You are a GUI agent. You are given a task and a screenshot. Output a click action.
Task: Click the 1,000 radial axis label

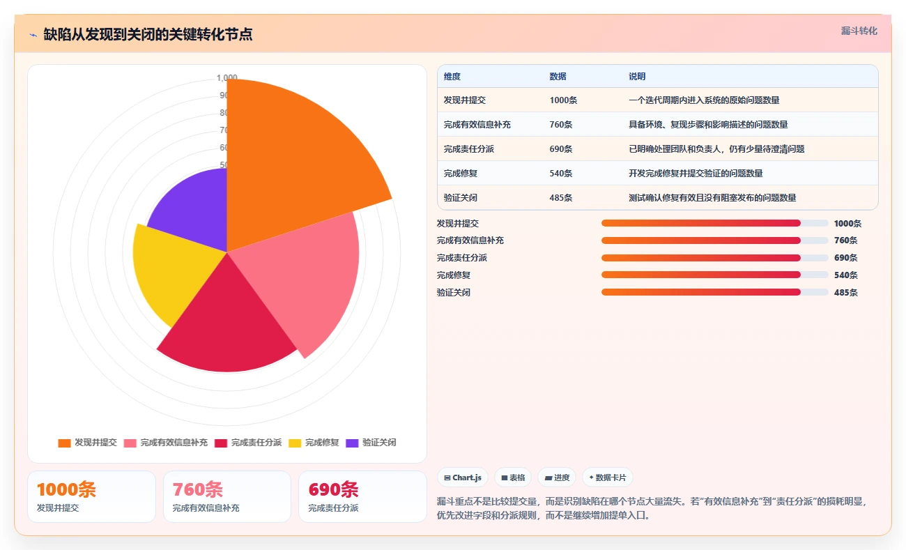(x=227, y=78)
